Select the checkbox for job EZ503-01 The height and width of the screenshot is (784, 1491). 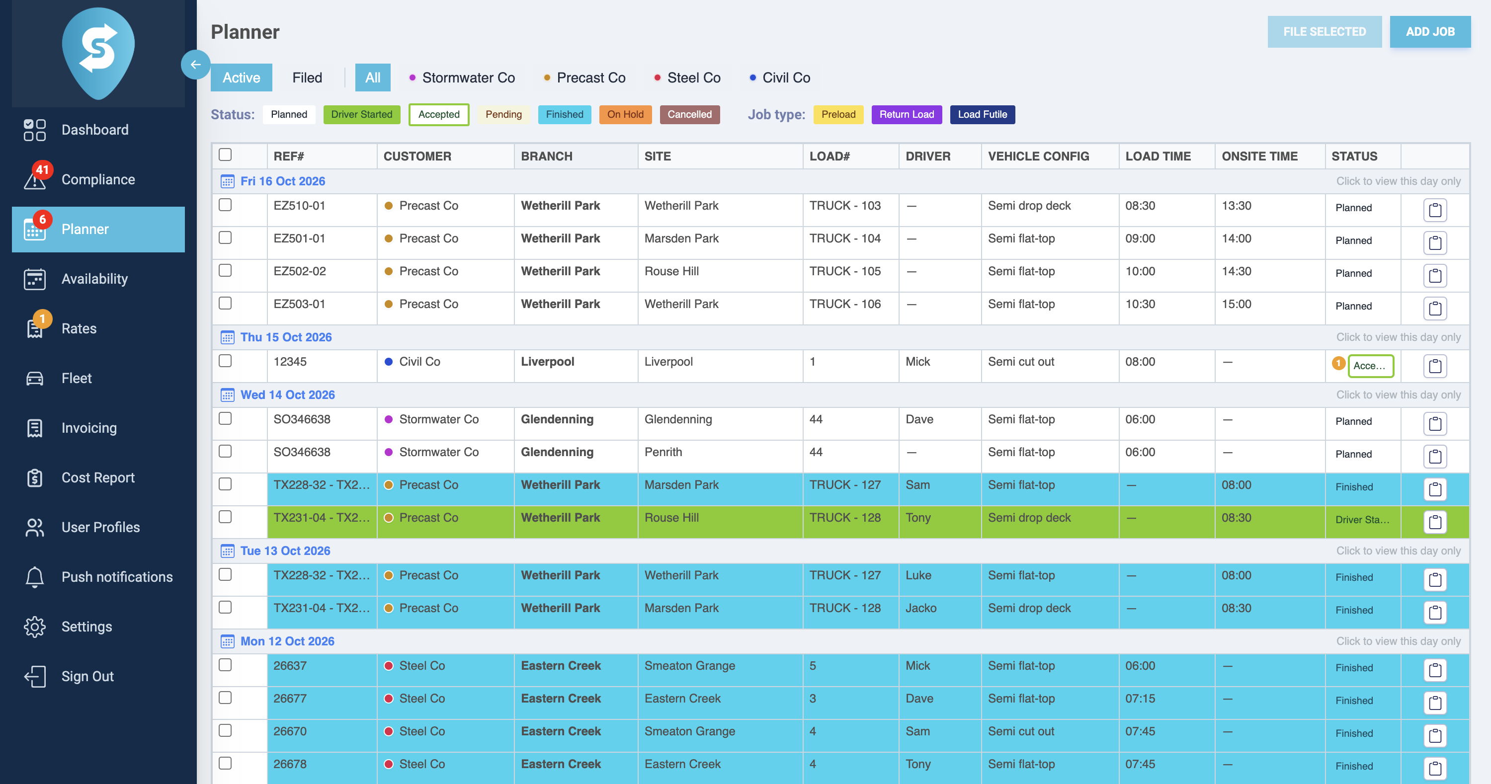225,303
